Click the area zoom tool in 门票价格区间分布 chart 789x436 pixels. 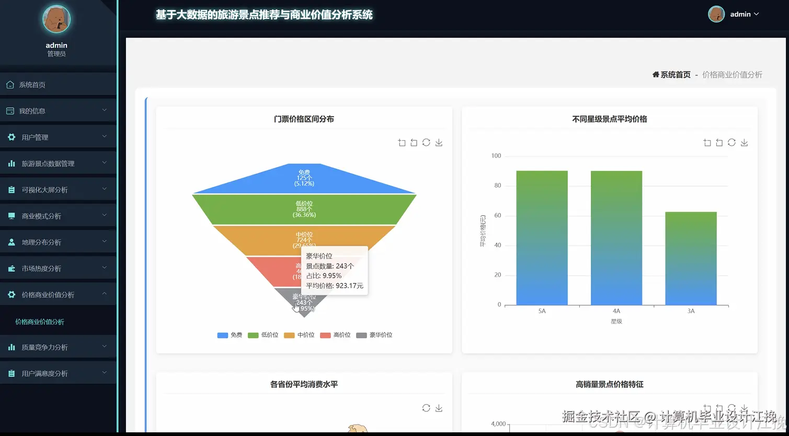point(402,143)
